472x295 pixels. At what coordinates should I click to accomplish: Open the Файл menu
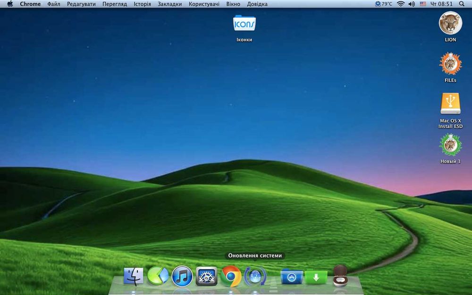54,4
